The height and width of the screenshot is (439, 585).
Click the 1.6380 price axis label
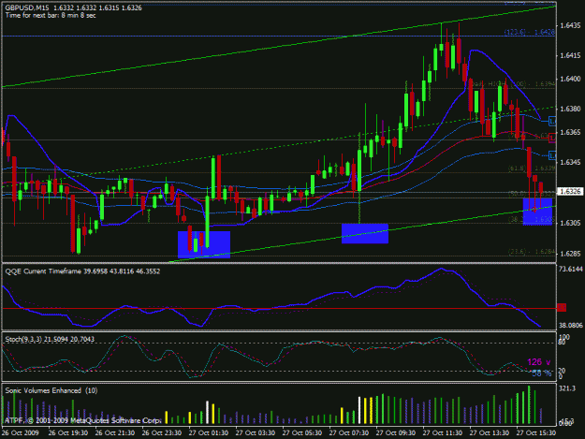(x=570, y=109)
